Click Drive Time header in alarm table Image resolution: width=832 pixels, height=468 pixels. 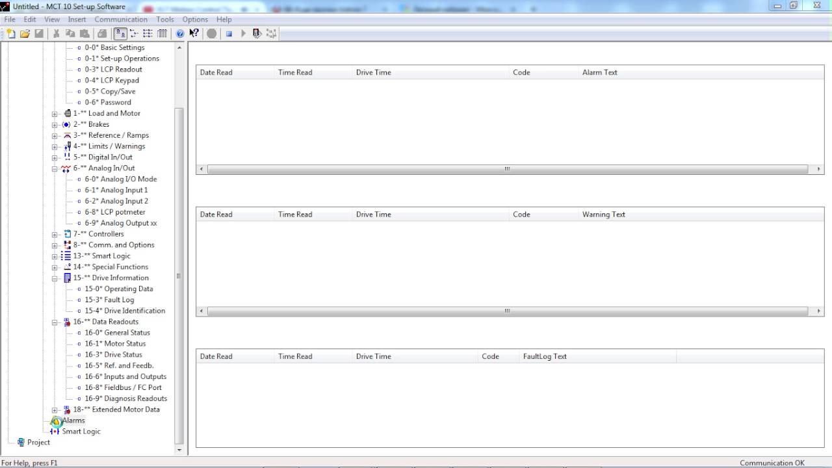pos(373,72)
